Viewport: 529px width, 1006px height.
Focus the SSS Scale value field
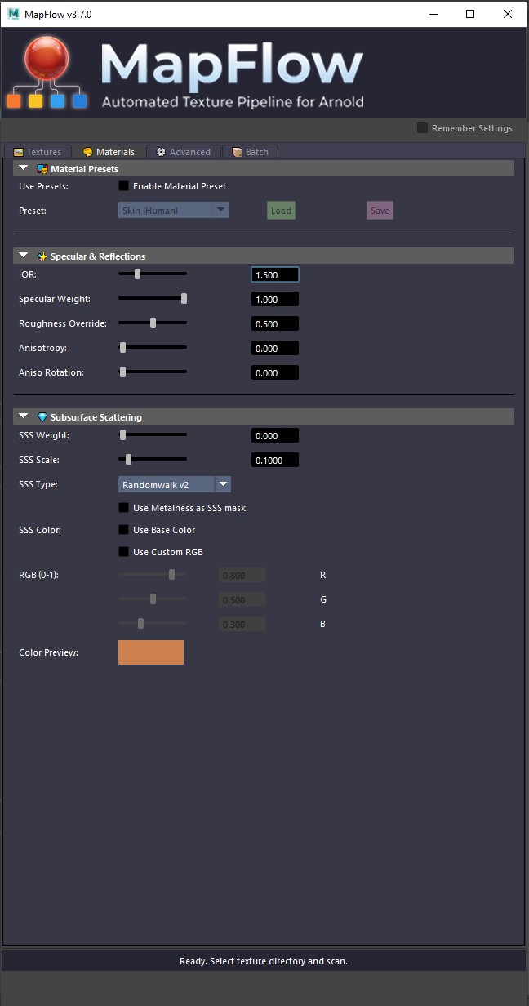[x=275, y=461]
